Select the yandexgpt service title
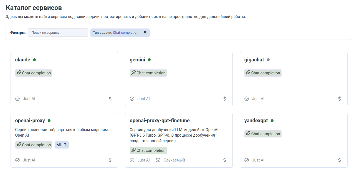The image size is (357, 177). (256, 121)
